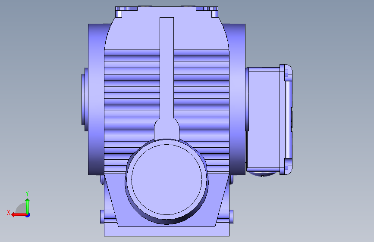The image size is (374, 242).
Task: Click the blue Z axis dot of the triad
Action: (x=28, y=215)
